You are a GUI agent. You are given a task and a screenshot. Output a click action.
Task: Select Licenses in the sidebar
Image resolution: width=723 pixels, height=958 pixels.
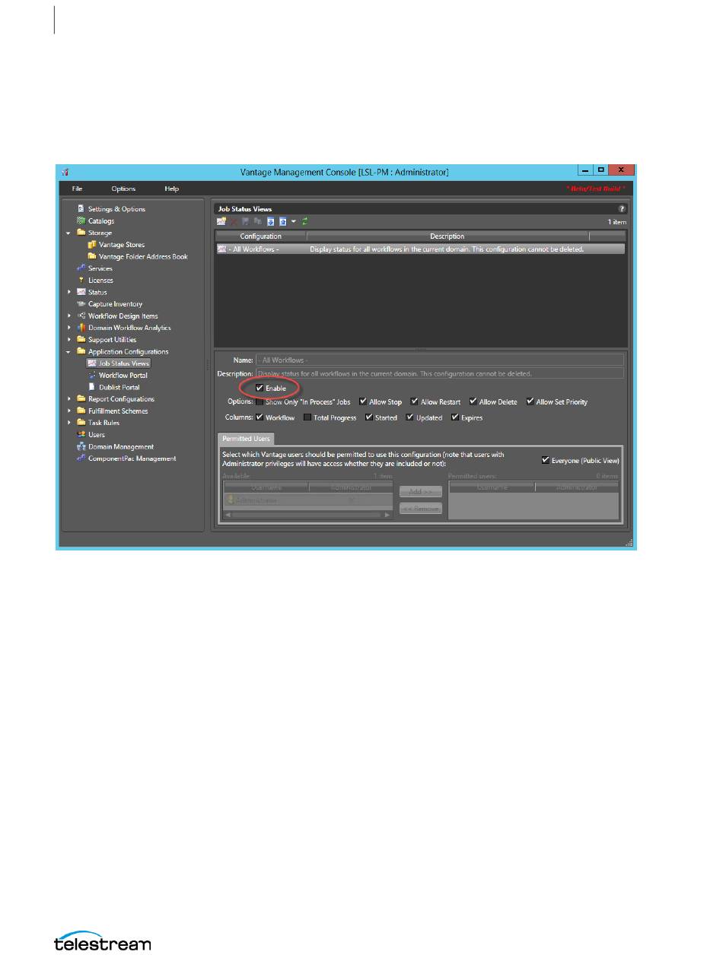tap(100, 281)
